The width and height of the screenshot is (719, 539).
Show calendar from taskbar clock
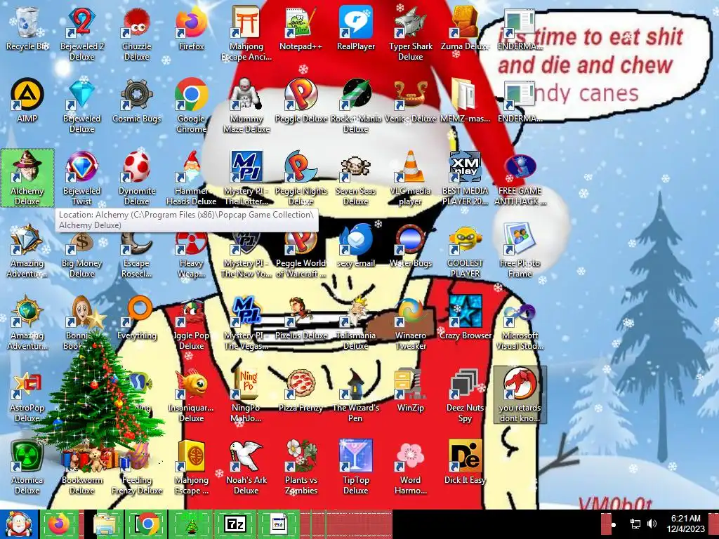pos(685,524)
